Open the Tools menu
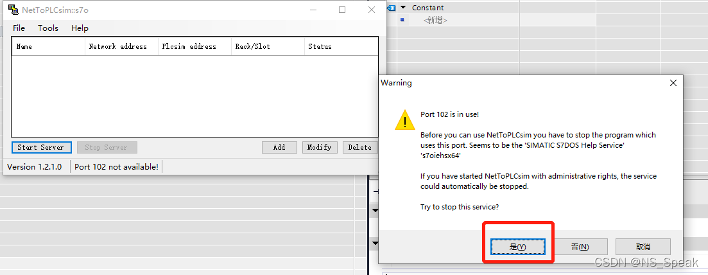 coord(48,28)
